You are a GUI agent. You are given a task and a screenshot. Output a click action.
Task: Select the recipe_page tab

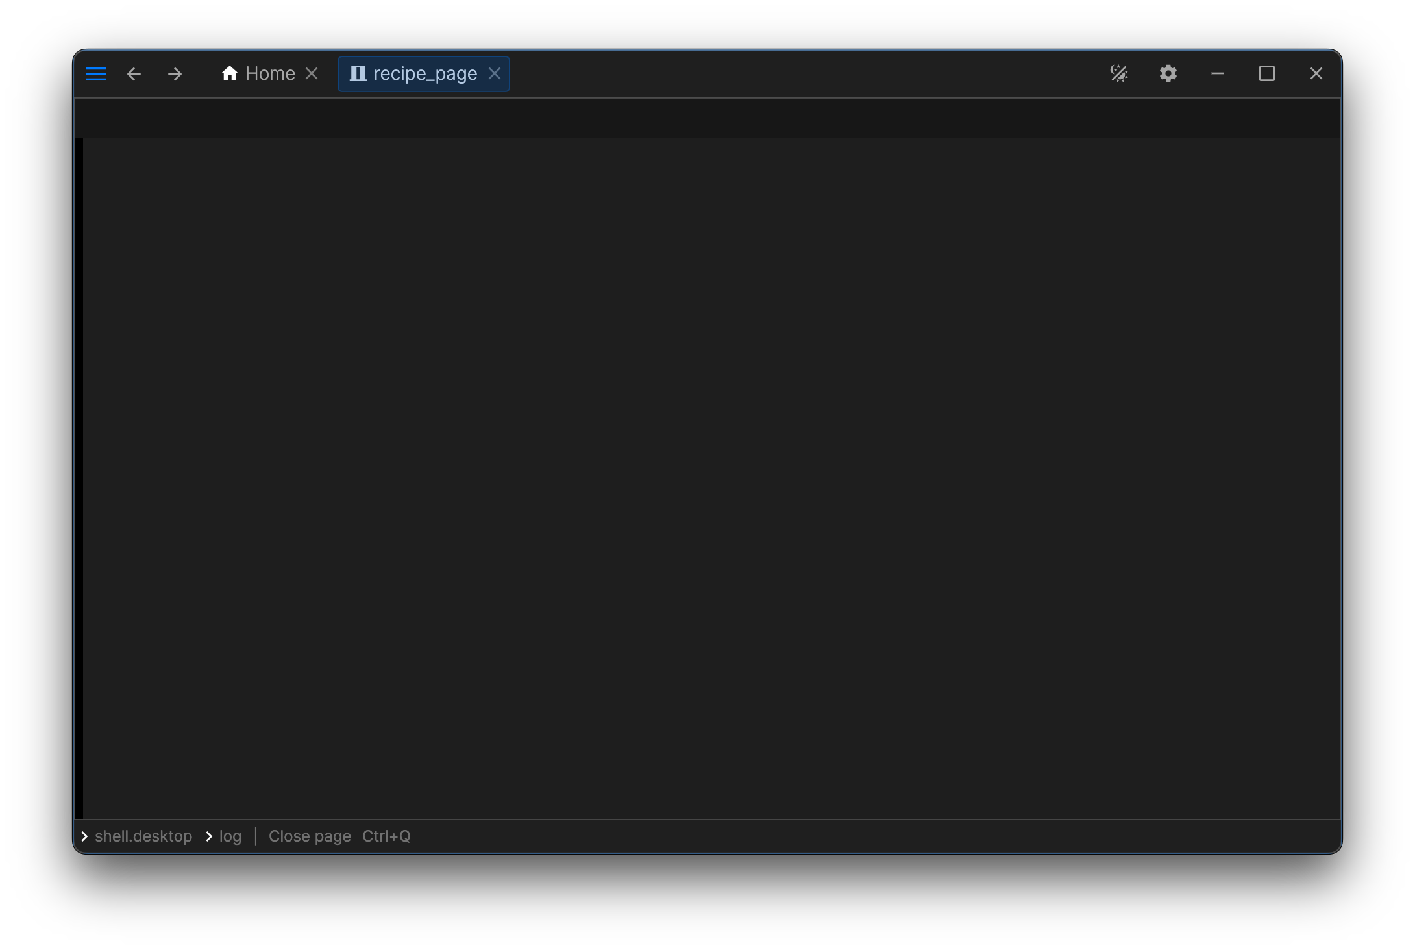pyautogui.click(x=425, y=74)
